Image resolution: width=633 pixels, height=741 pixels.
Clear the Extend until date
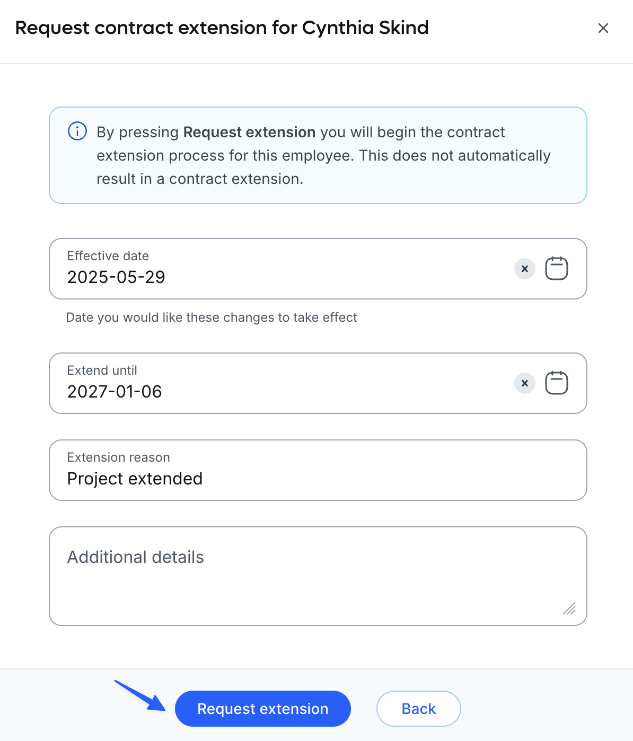pyautogui.click(x=525, y=383)
